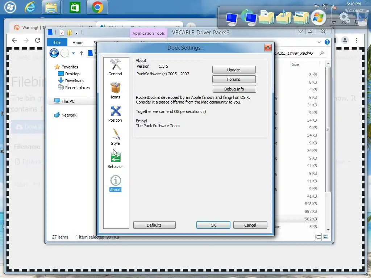Sort files by the Size column header
371x278 pixels.
point(296,64)
